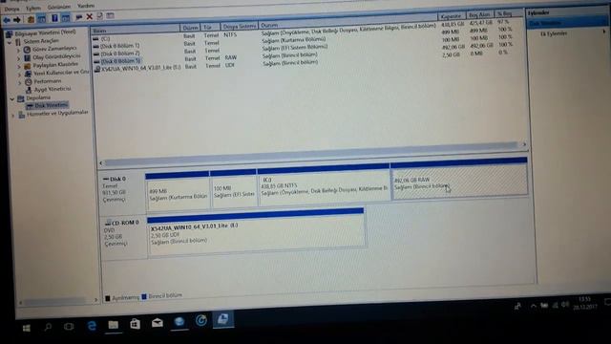This screenshot has width=611, height=344.
Task: Click the last toolbar icon after the checkmark
Action: 111,15
